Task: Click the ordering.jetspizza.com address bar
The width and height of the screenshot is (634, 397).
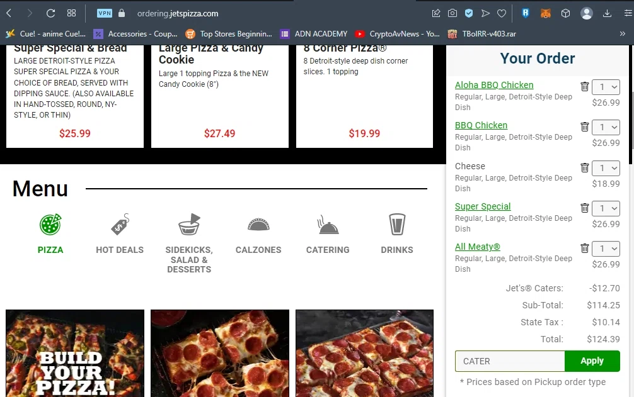Action: (178, 13)
